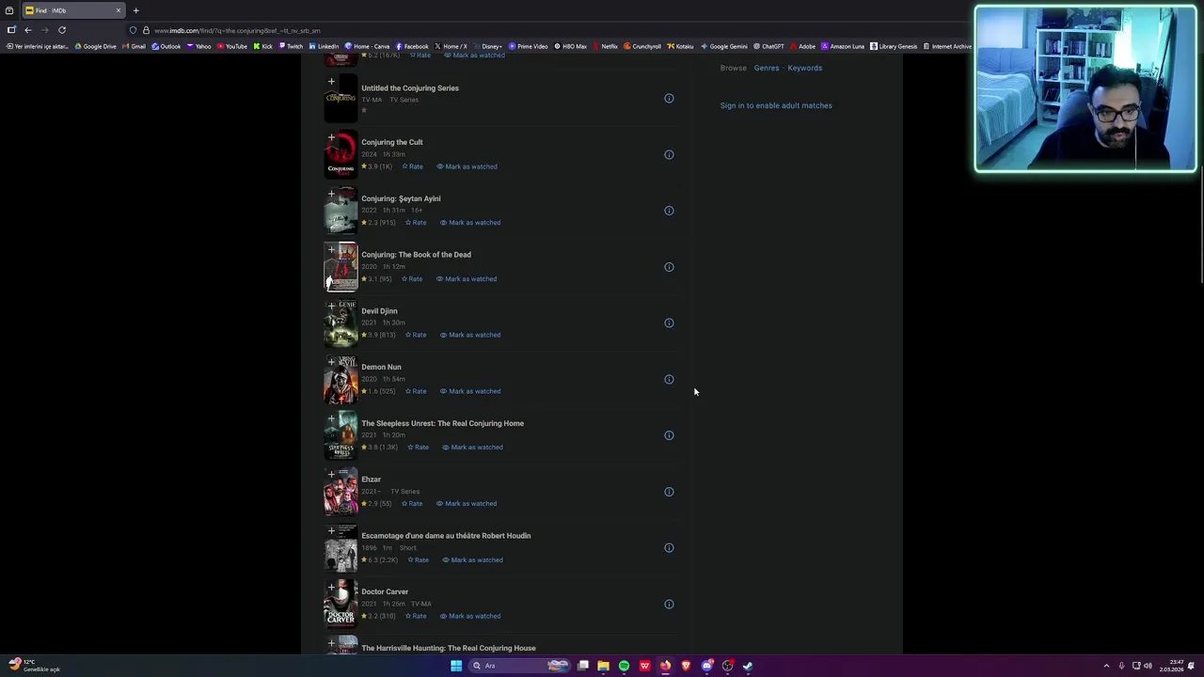Image resolution: width=1204 pixels, height=677 pixels.
Task: Open the Netflix bookmark
Action: pyautogui.click(x=604, y=46)
